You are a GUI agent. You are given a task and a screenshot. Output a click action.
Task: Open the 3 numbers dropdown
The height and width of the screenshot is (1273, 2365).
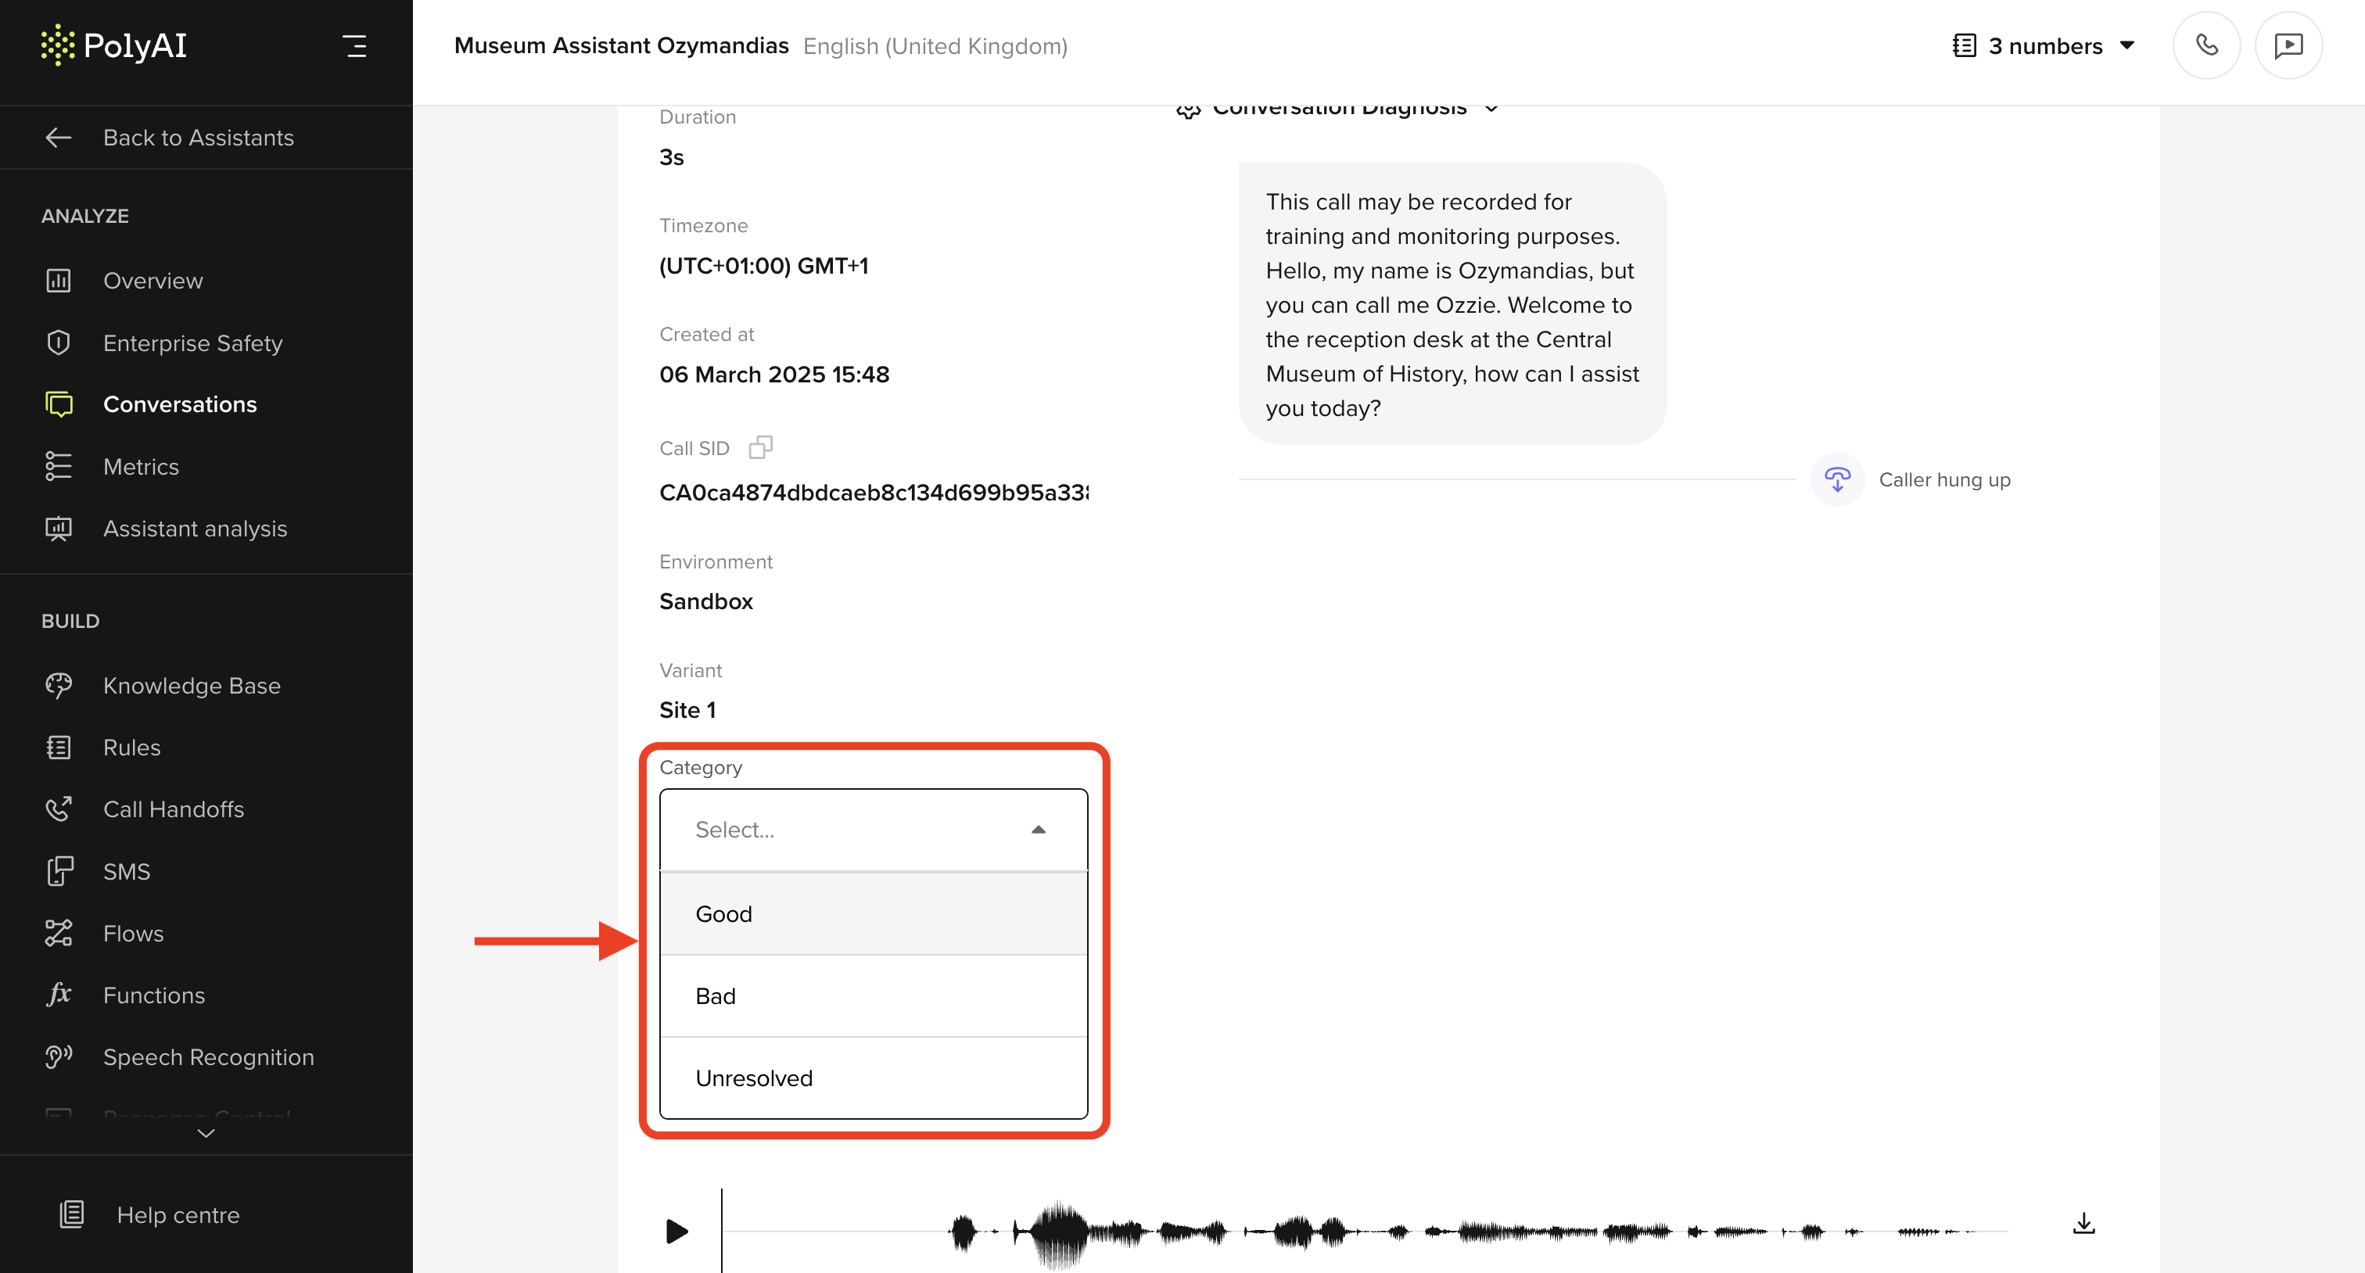coord(2045,45)
